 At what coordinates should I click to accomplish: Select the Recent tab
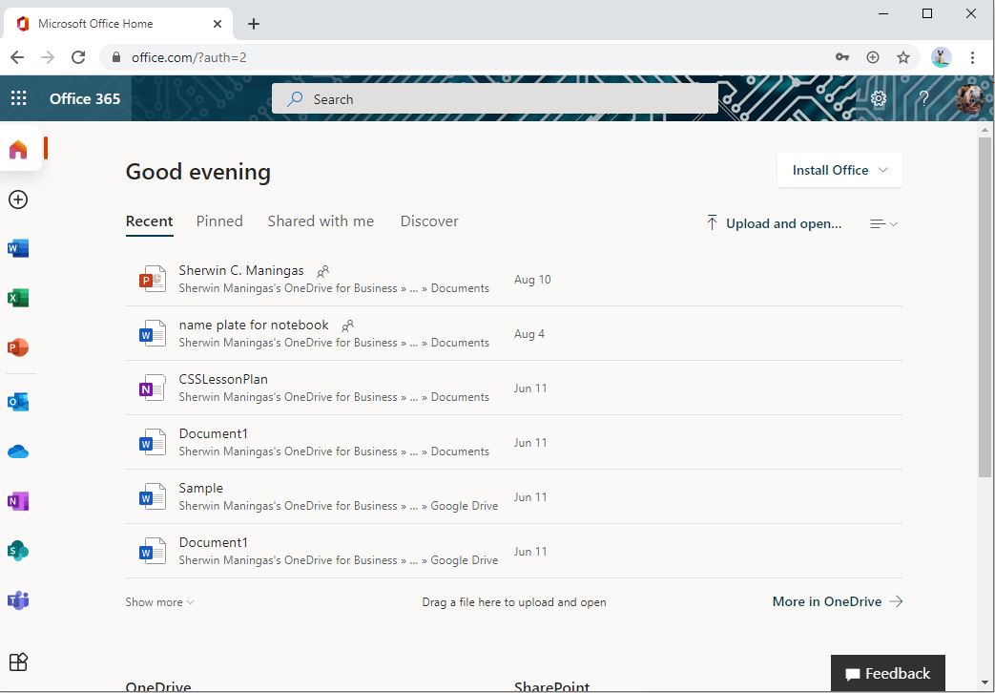tap(149, 221)
